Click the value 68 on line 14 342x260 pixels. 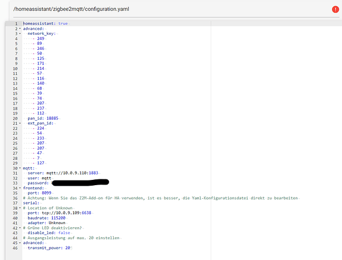(x=40, y=88)
